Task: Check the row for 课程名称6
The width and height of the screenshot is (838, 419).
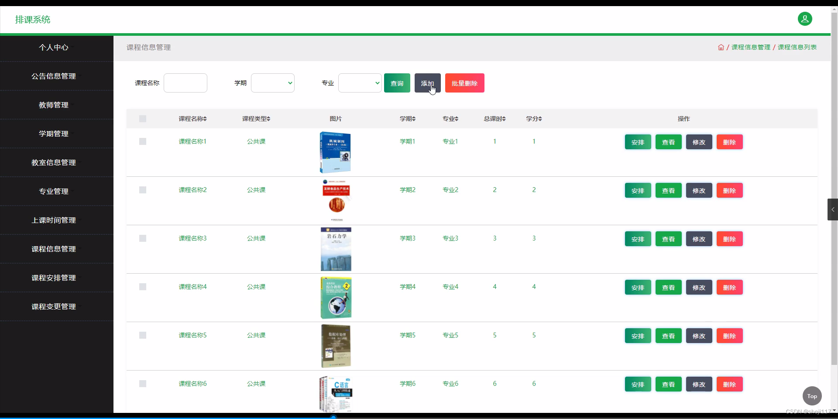Action: [x=143, y=384]
